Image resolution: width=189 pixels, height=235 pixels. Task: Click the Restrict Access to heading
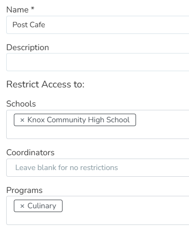pyautogui.click(x=45, y=84)
